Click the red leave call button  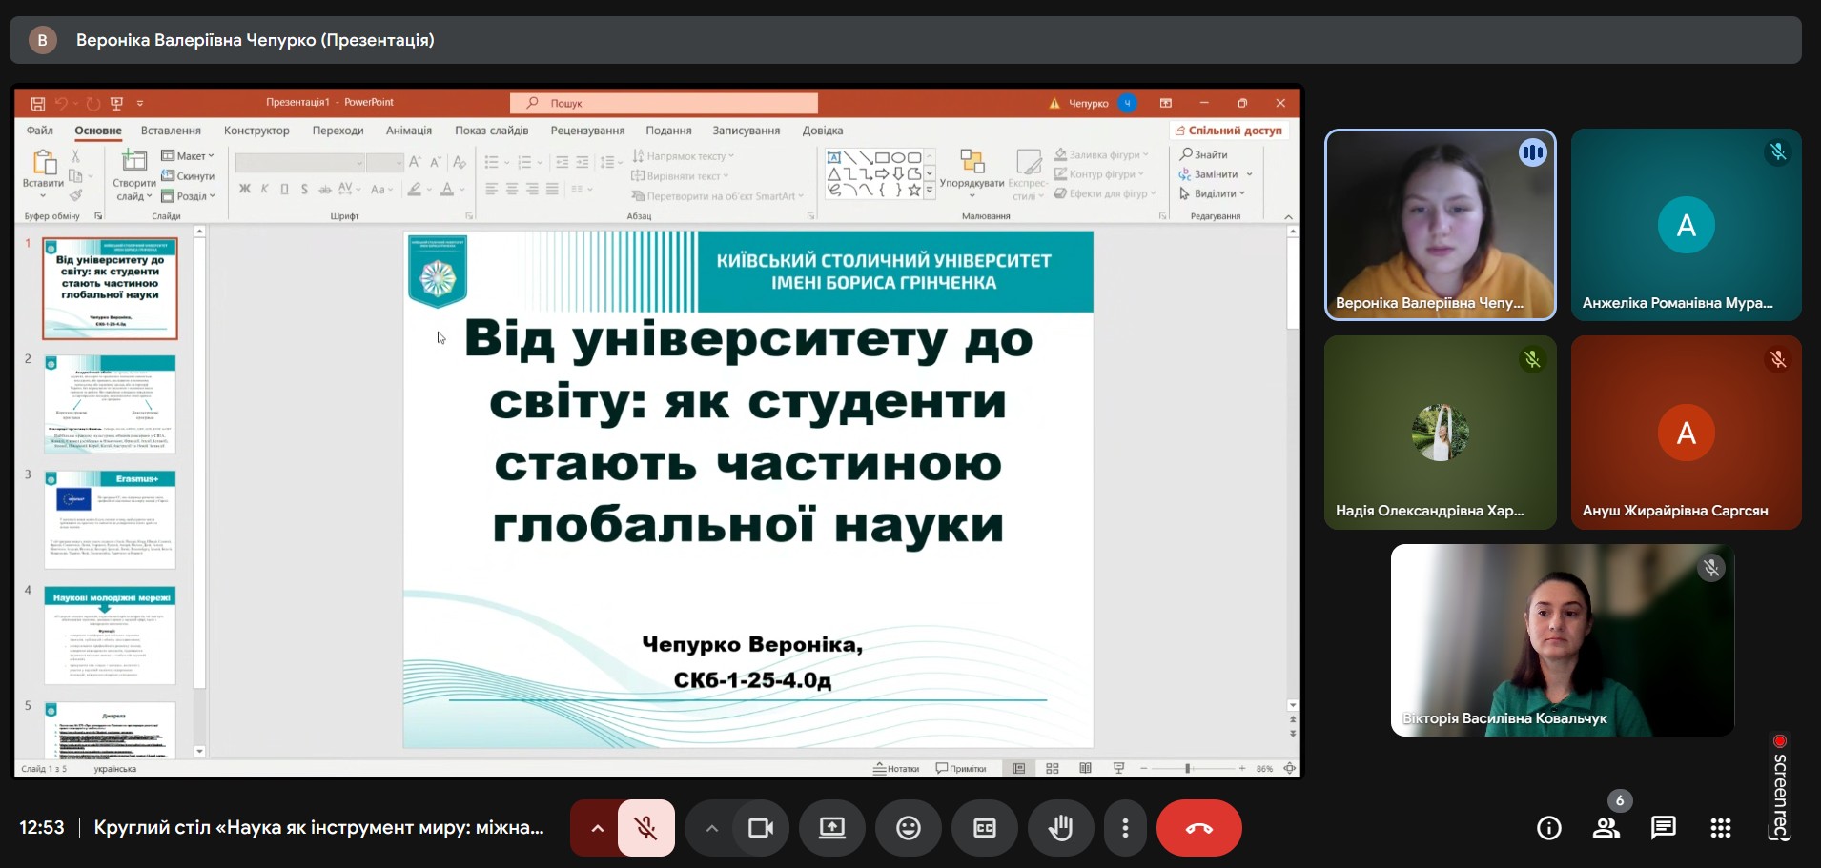point(1198,828)
